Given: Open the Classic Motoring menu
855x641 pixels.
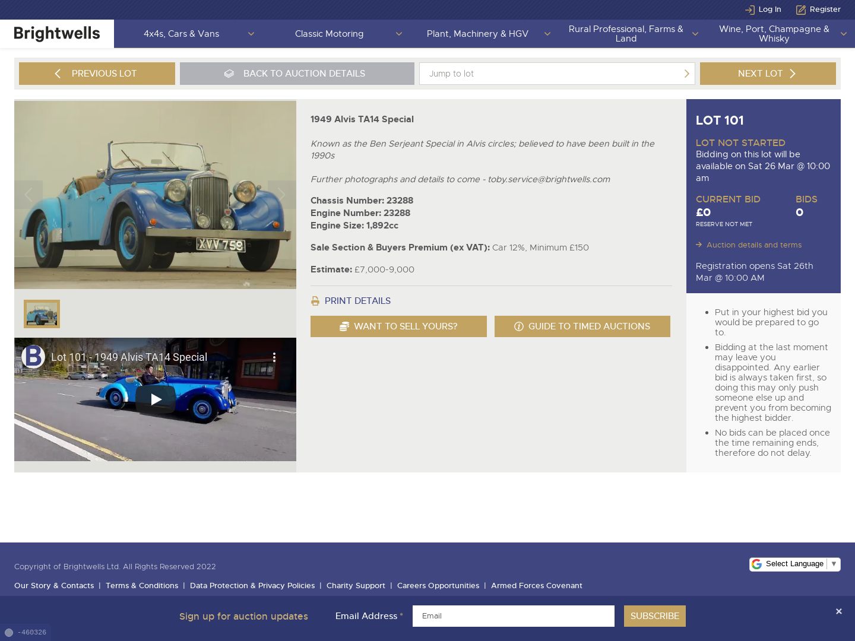Looking at the screenshot, I should coord(330,34).
